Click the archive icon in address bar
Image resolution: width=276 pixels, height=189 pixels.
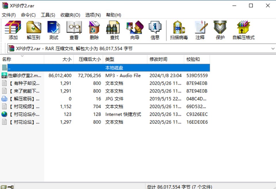[11, 48]
